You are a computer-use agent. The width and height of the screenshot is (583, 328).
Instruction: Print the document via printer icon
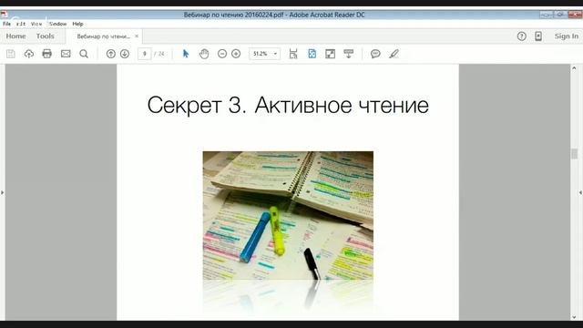coord(46,54)
